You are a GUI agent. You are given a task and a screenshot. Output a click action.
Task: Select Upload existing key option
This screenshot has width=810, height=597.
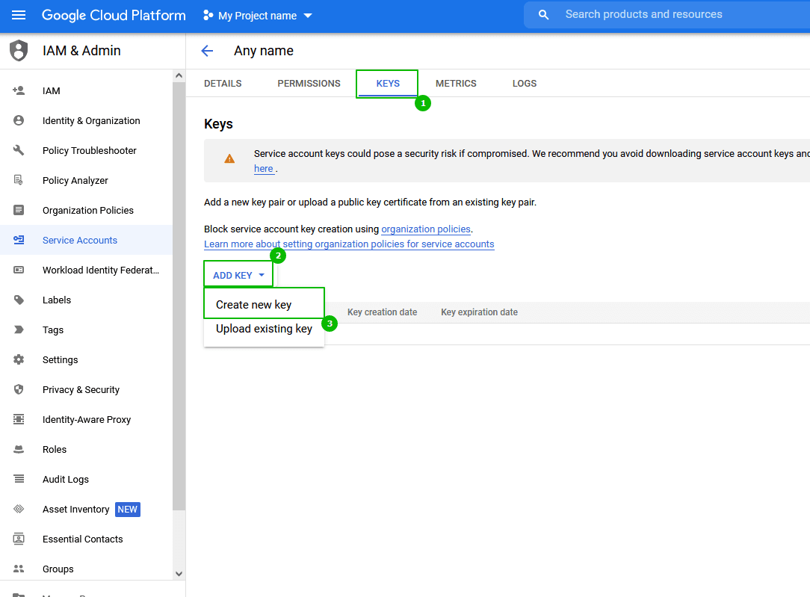(264, 329)
